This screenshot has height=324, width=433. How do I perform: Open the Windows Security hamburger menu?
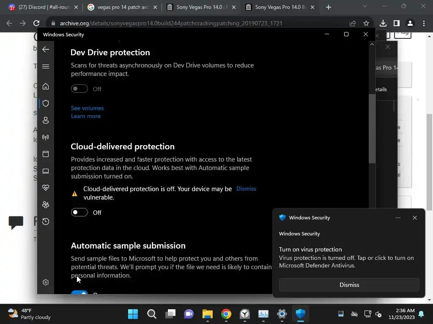46,66
